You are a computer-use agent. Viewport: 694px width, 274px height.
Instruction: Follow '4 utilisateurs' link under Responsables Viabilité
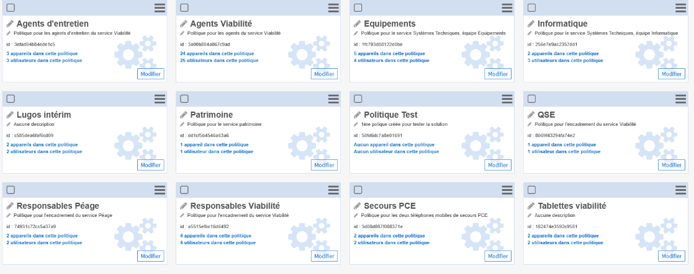pyautogui.click(x=215, y=242)
